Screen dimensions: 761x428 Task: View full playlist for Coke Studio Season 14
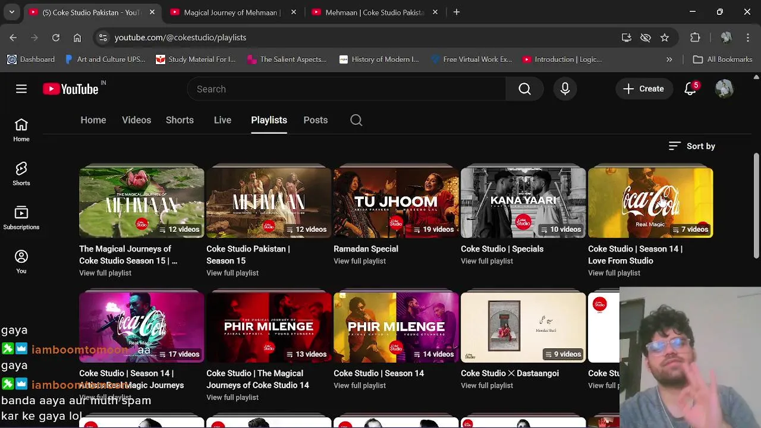tap(360, 386)
